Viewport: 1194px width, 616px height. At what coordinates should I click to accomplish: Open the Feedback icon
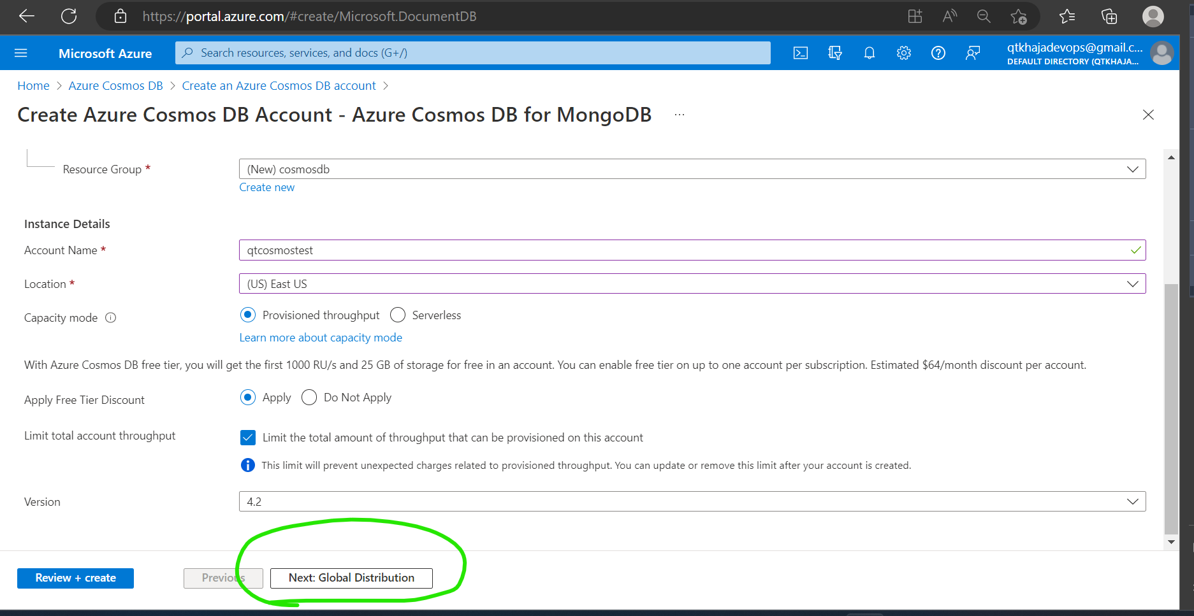[973, 53]
